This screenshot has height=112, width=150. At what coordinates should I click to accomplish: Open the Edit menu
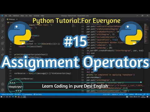pos(10,16)
